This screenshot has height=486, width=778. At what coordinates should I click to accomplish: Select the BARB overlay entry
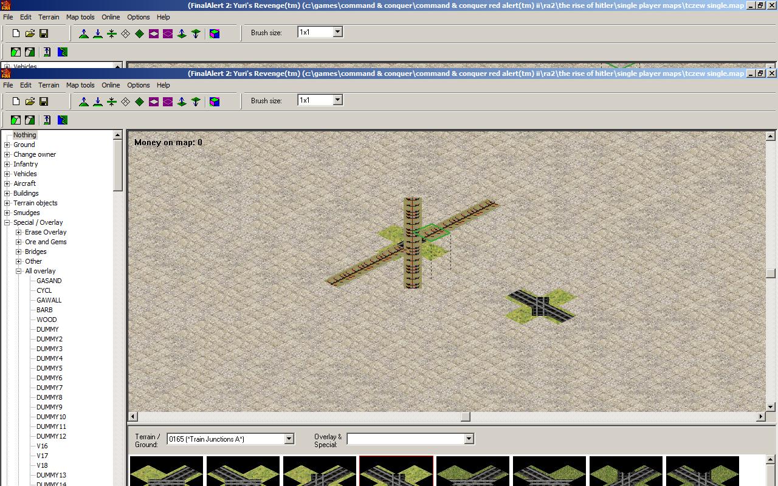pyautogui.click(x=45, y=310)
